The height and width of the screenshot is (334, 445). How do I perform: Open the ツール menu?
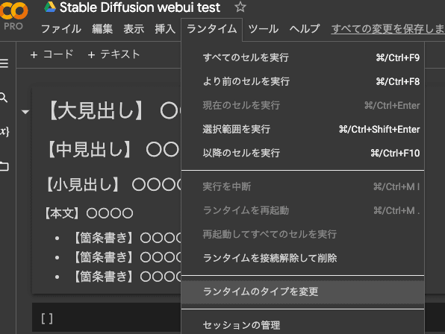(x=263, y=29)
